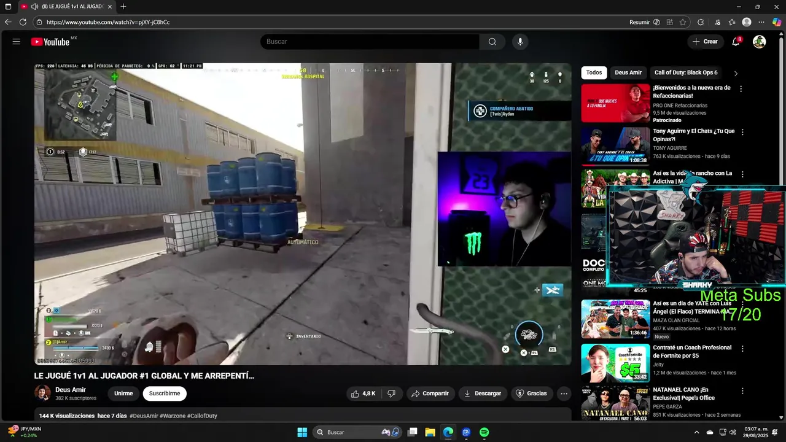
Task: Open the PRO ONE Refaccionarias ad thumbnail
Action: (615, 103)
